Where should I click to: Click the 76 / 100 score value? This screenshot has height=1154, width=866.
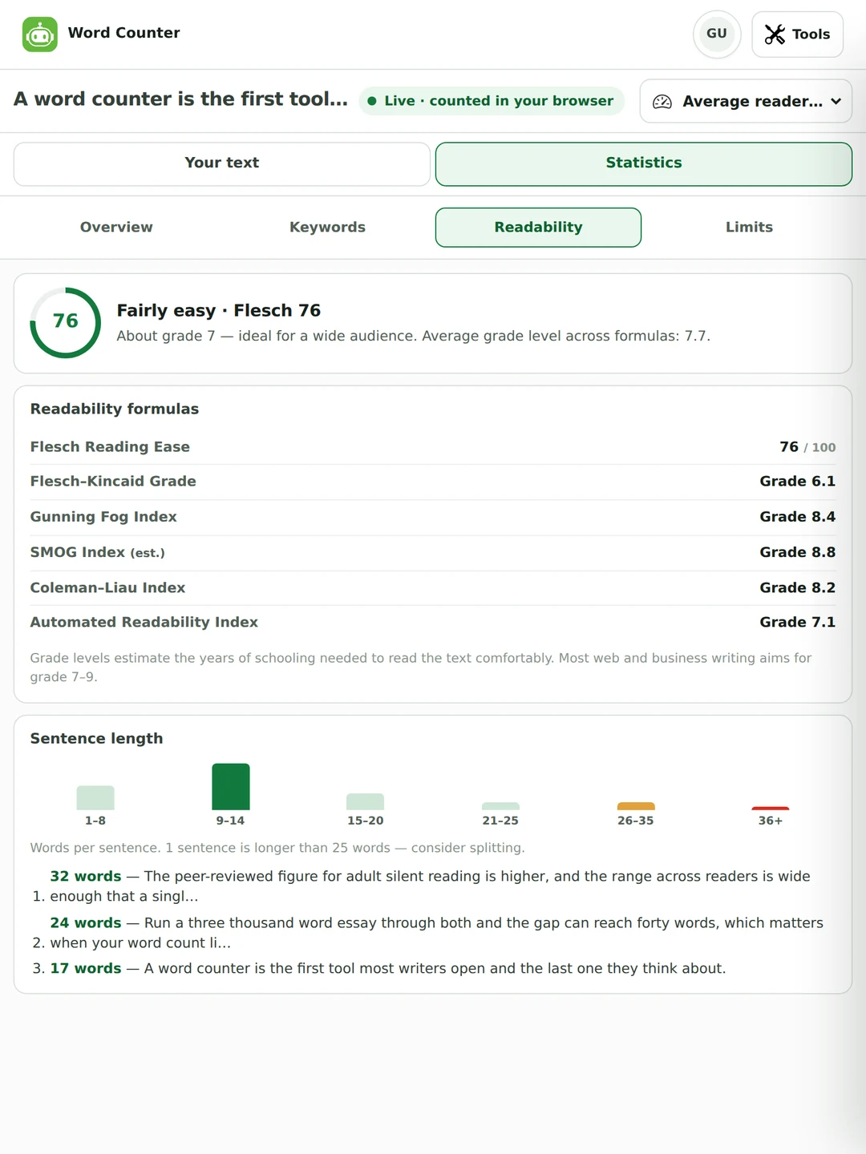807,447
